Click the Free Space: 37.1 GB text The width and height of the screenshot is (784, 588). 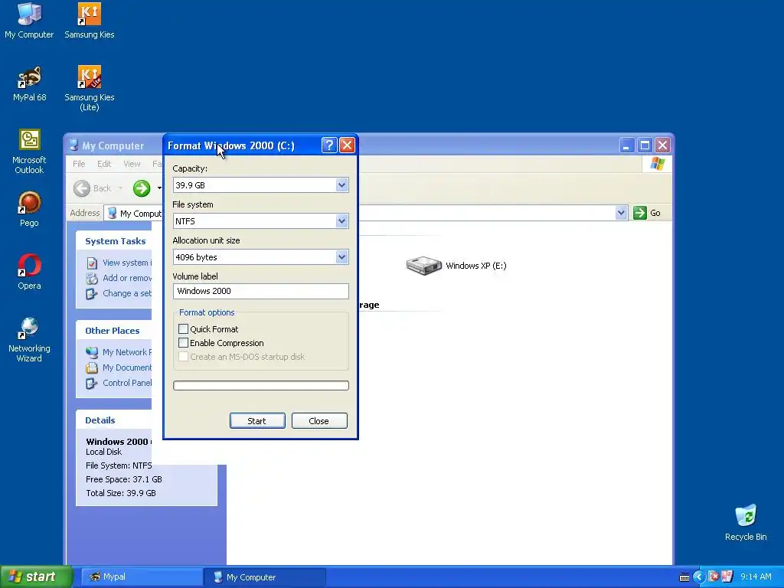(x=124, y=479)
